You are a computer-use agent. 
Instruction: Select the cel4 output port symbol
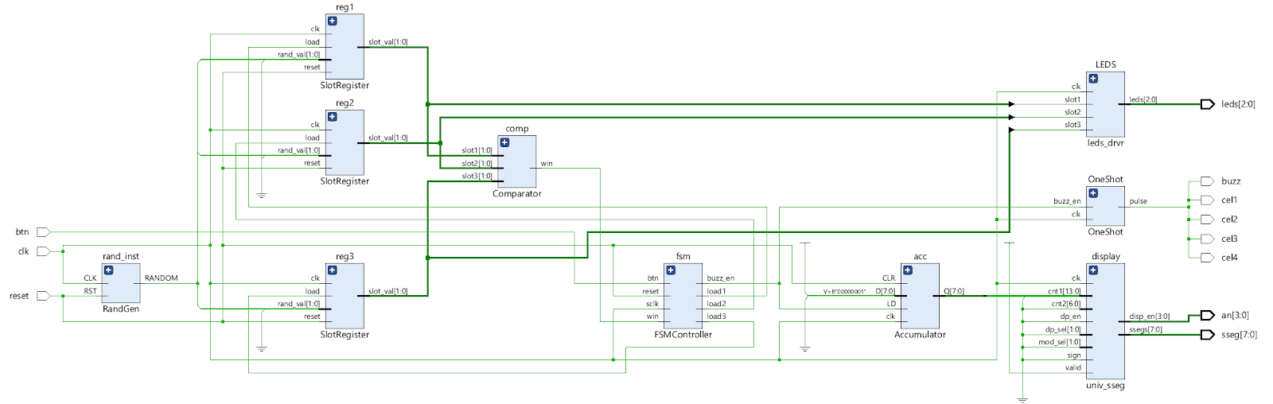tap(1207, 258)
